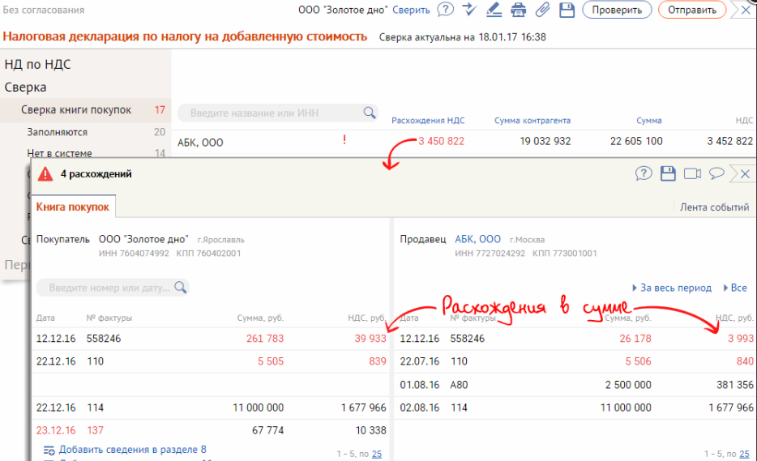Click the speech bubble comment icon
Screen dimensions: 757x461
[716, 173]
